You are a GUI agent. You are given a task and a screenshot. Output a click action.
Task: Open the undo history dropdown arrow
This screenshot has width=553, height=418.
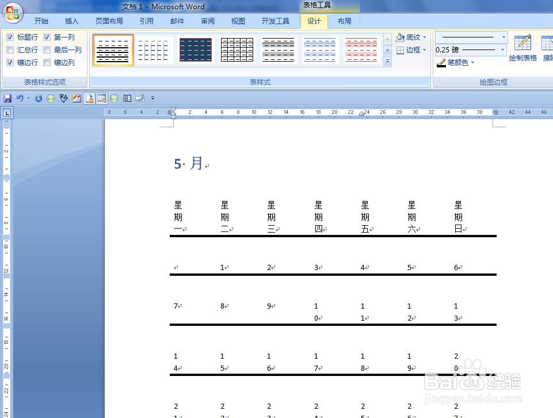(28, 98)
